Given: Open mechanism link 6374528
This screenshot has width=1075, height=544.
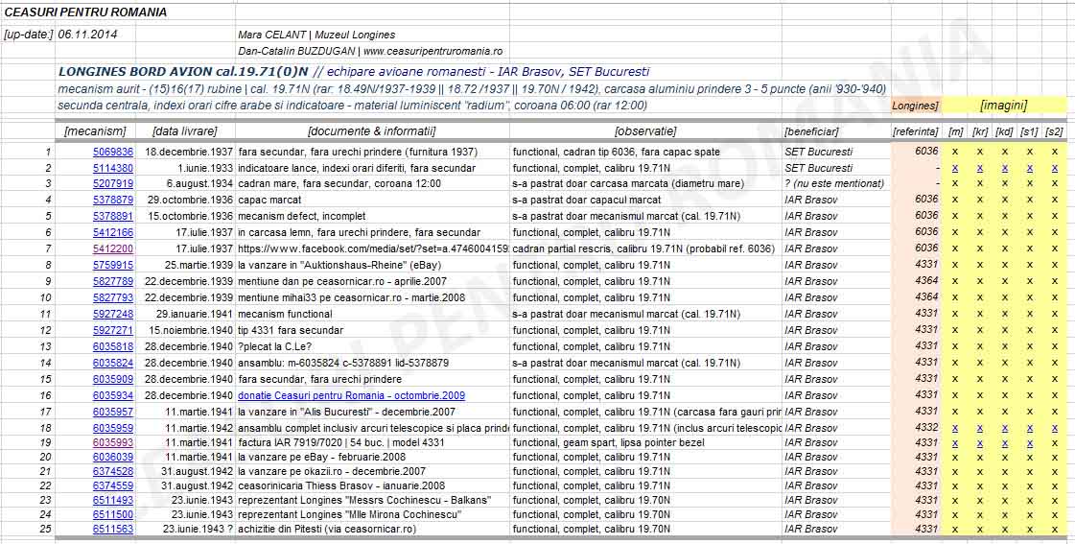Looking at the screenshot, I should click(113, 471).
